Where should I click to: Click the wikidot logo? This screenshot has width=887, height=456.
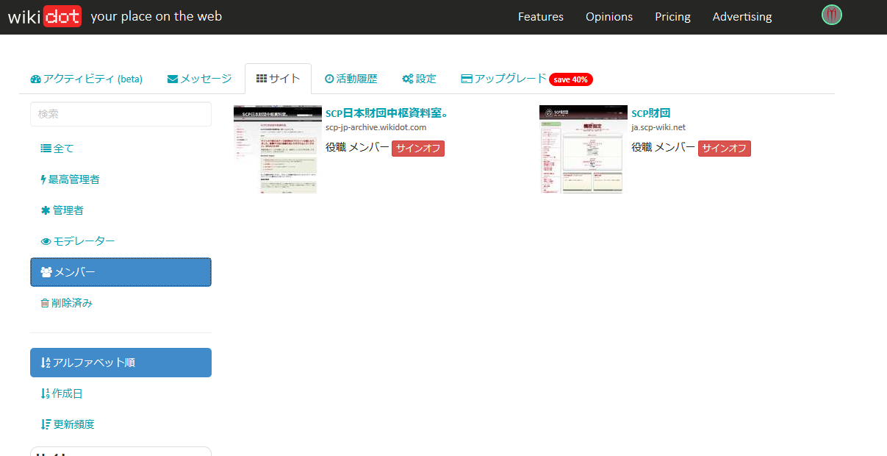point(45,16)
